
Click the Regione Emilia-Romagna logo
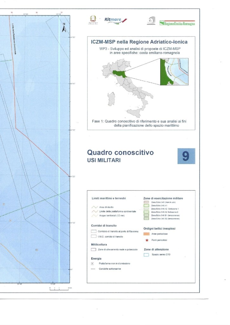[177, 23]
